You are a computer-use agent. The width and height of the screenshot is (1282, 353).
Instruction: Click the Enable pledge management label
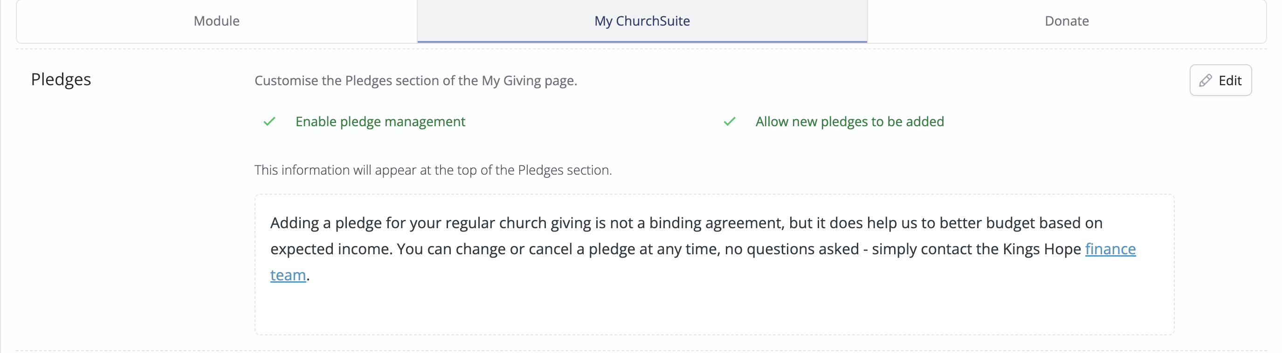tap(380, 122)
